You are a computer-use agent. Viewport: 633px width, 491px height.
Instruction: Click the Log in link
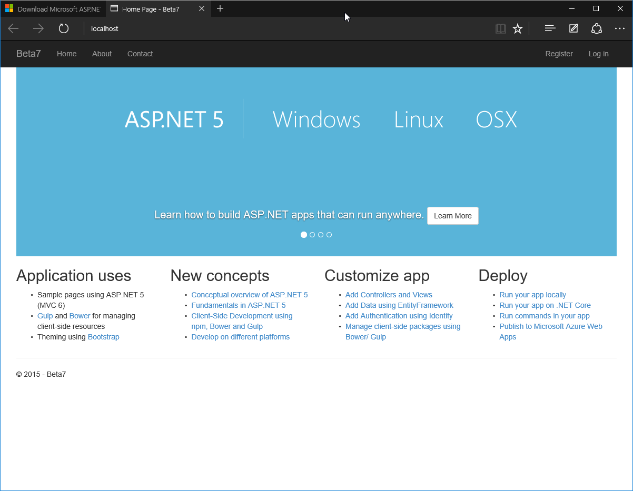point(598,54)
